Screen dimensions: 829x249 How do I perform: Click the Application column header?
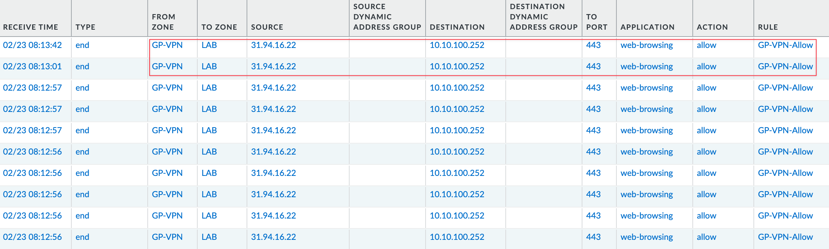pyautogui.click(x=647, y=27)
